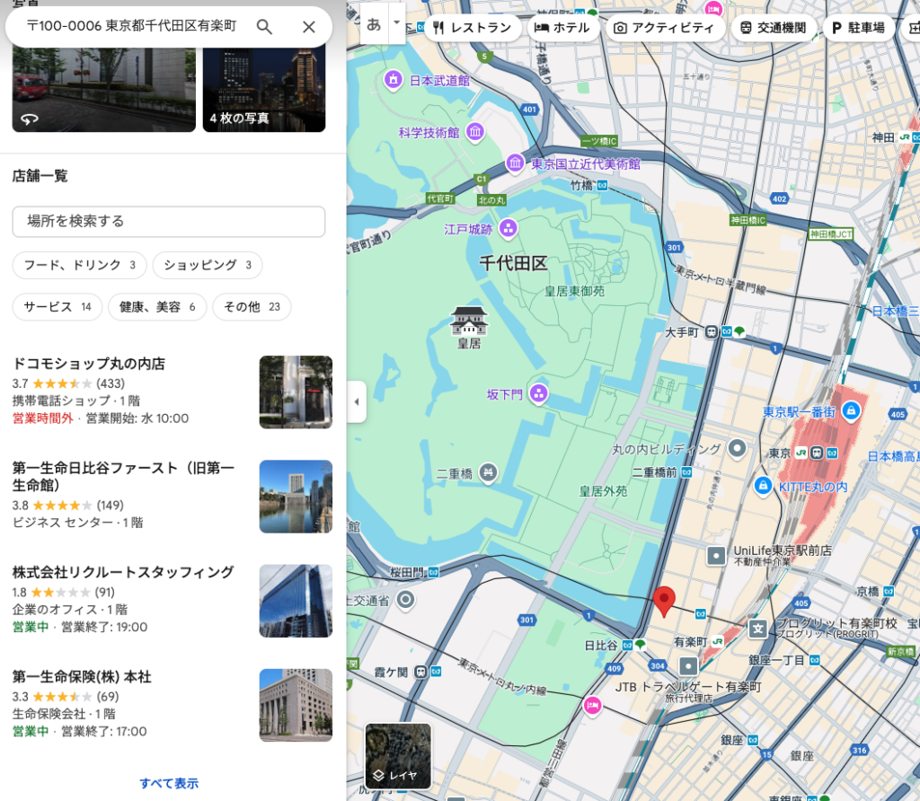Open ドコモショップ丸の内店 listing
The image size is (920, 801).
(x=172, y=392)
